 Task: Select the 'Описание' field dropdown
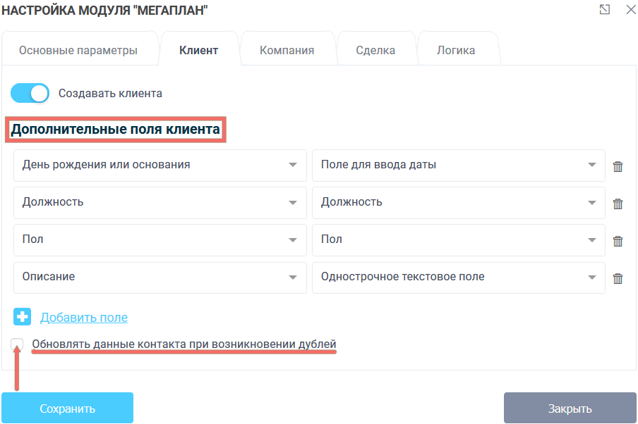[x=159, y=278]
